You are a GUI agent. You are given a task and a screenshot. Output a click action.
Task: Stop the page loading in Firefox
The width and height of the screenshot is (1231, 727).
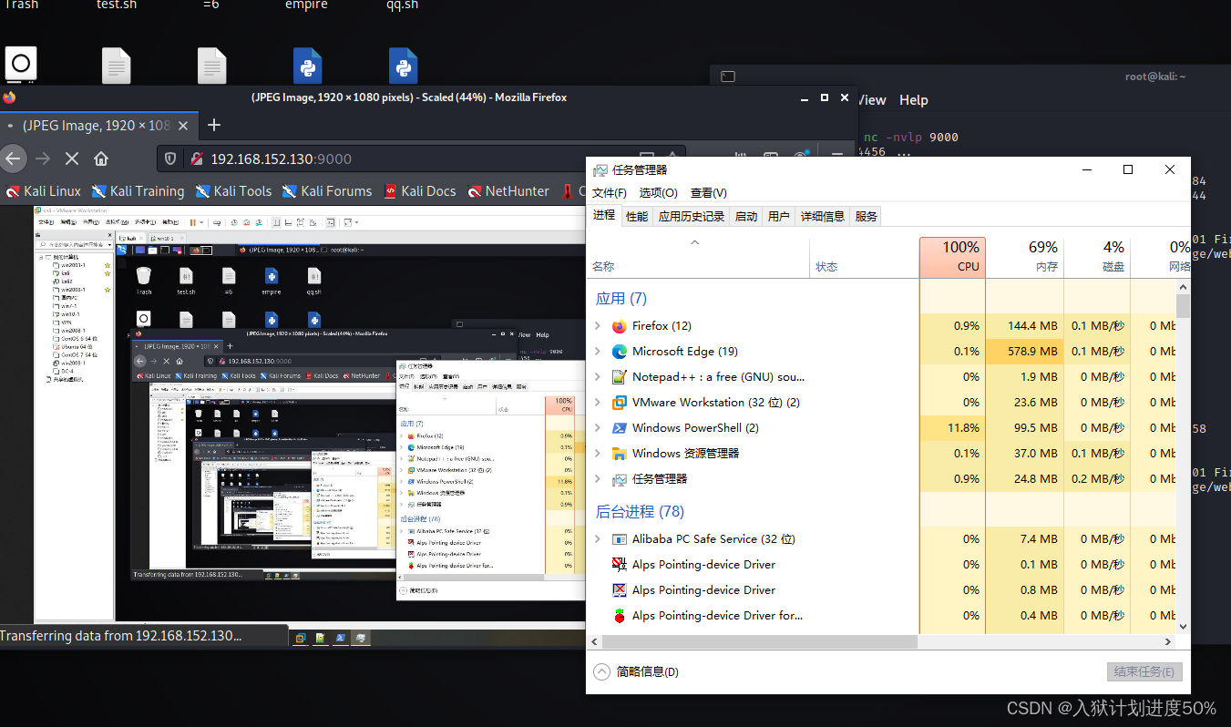pos(72,159)
